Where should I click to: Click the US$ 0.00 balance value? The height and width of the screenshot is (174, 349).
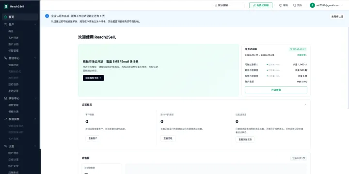(x=302, y=82)
